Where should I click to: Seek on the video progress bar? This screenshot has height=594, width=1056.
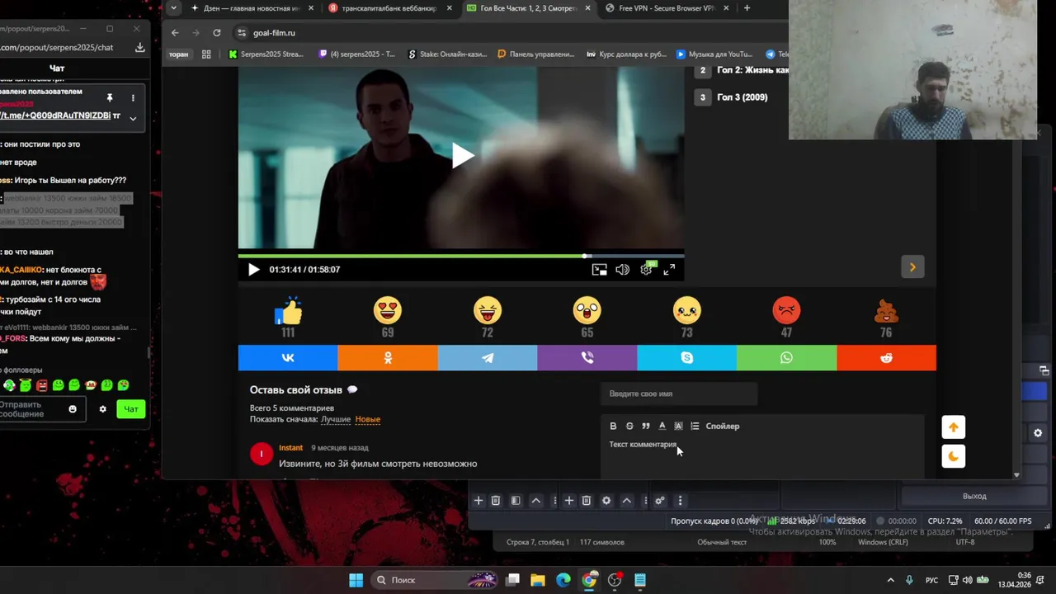tap(461, 256)
